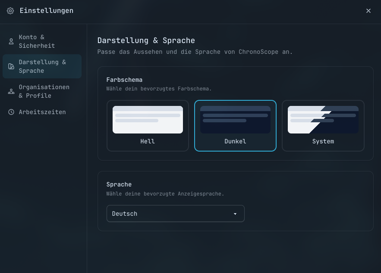
Task: Click the Einstellungen title text
Action: (x=47, y=11)
